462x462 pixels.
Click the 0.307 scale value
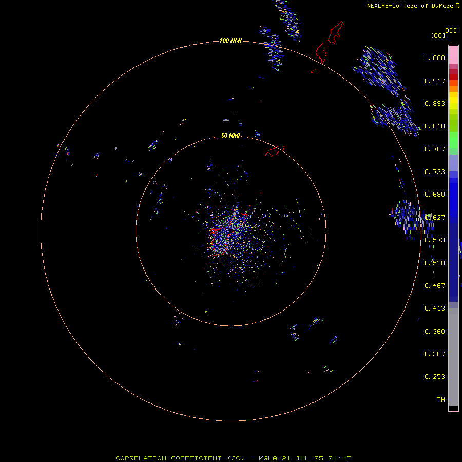click(435, 354)
